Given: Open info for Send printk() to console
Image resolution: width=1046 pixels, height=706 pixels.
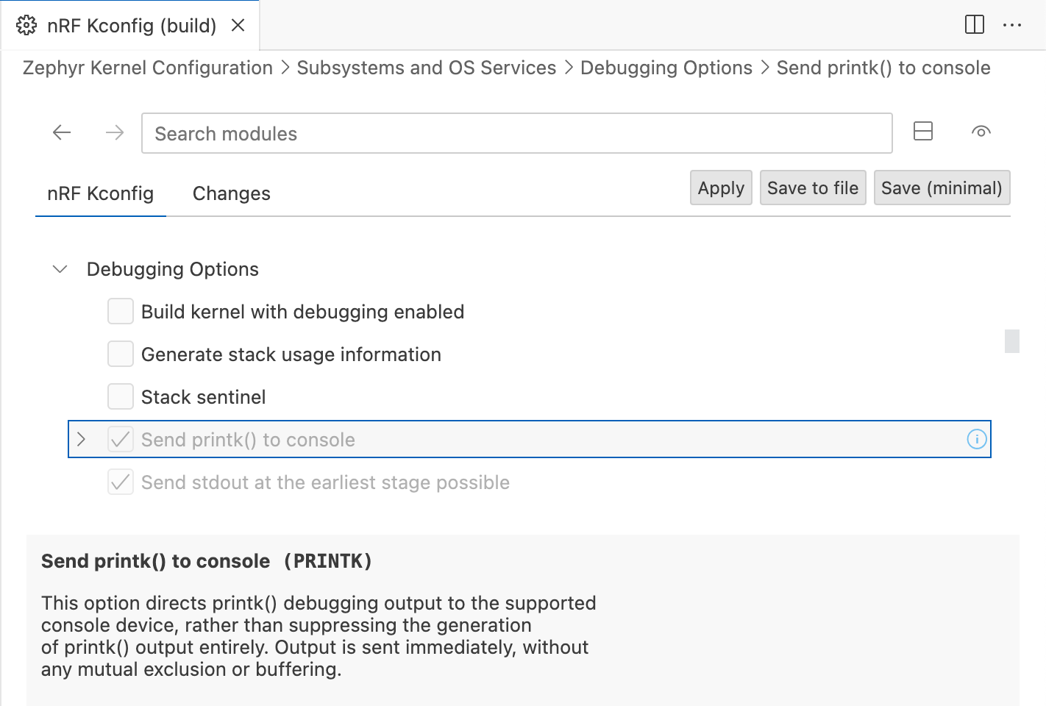Looking at the screenshot, I should point(976,440).
